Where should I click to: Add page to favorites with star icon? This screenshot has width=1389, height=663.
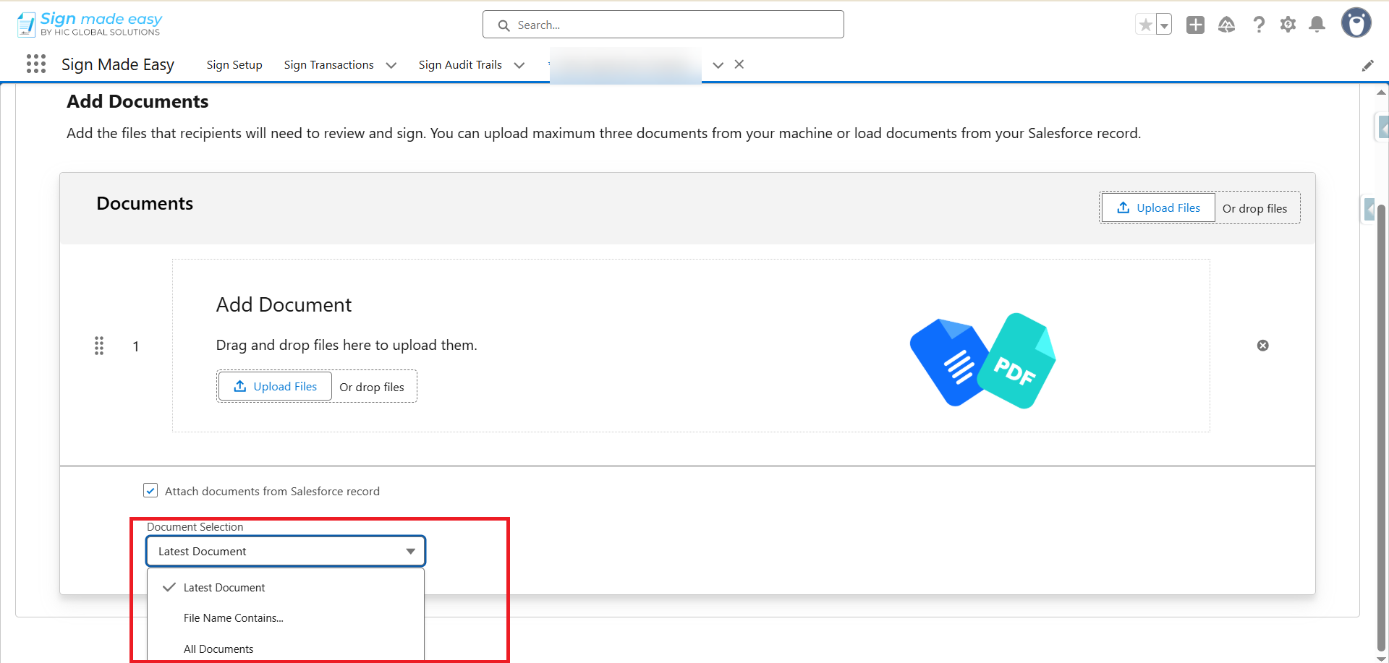pos(1145,25)
